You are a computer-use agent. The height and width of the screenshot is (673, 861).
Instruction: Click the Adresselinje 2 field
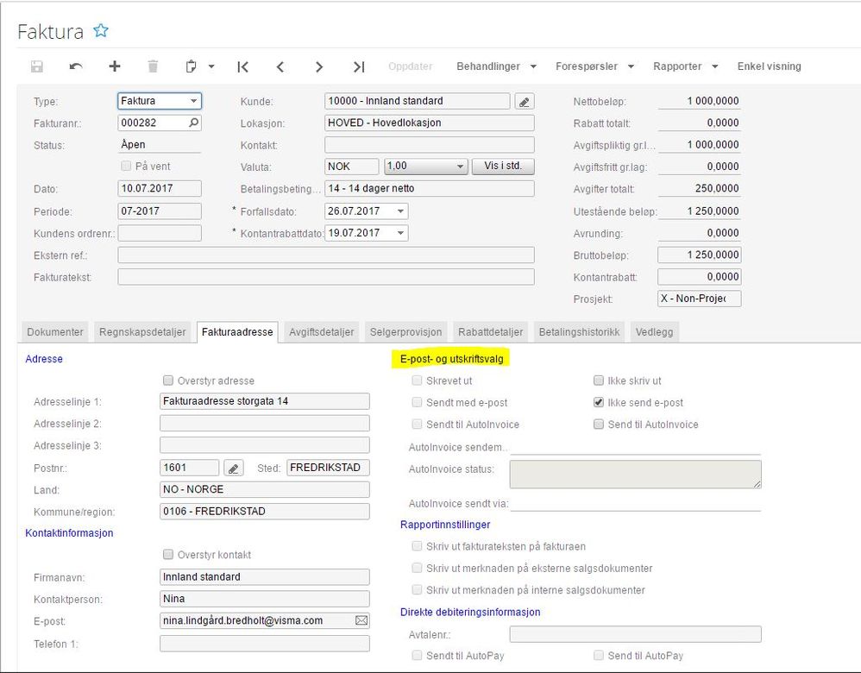[x=265, y=423]
